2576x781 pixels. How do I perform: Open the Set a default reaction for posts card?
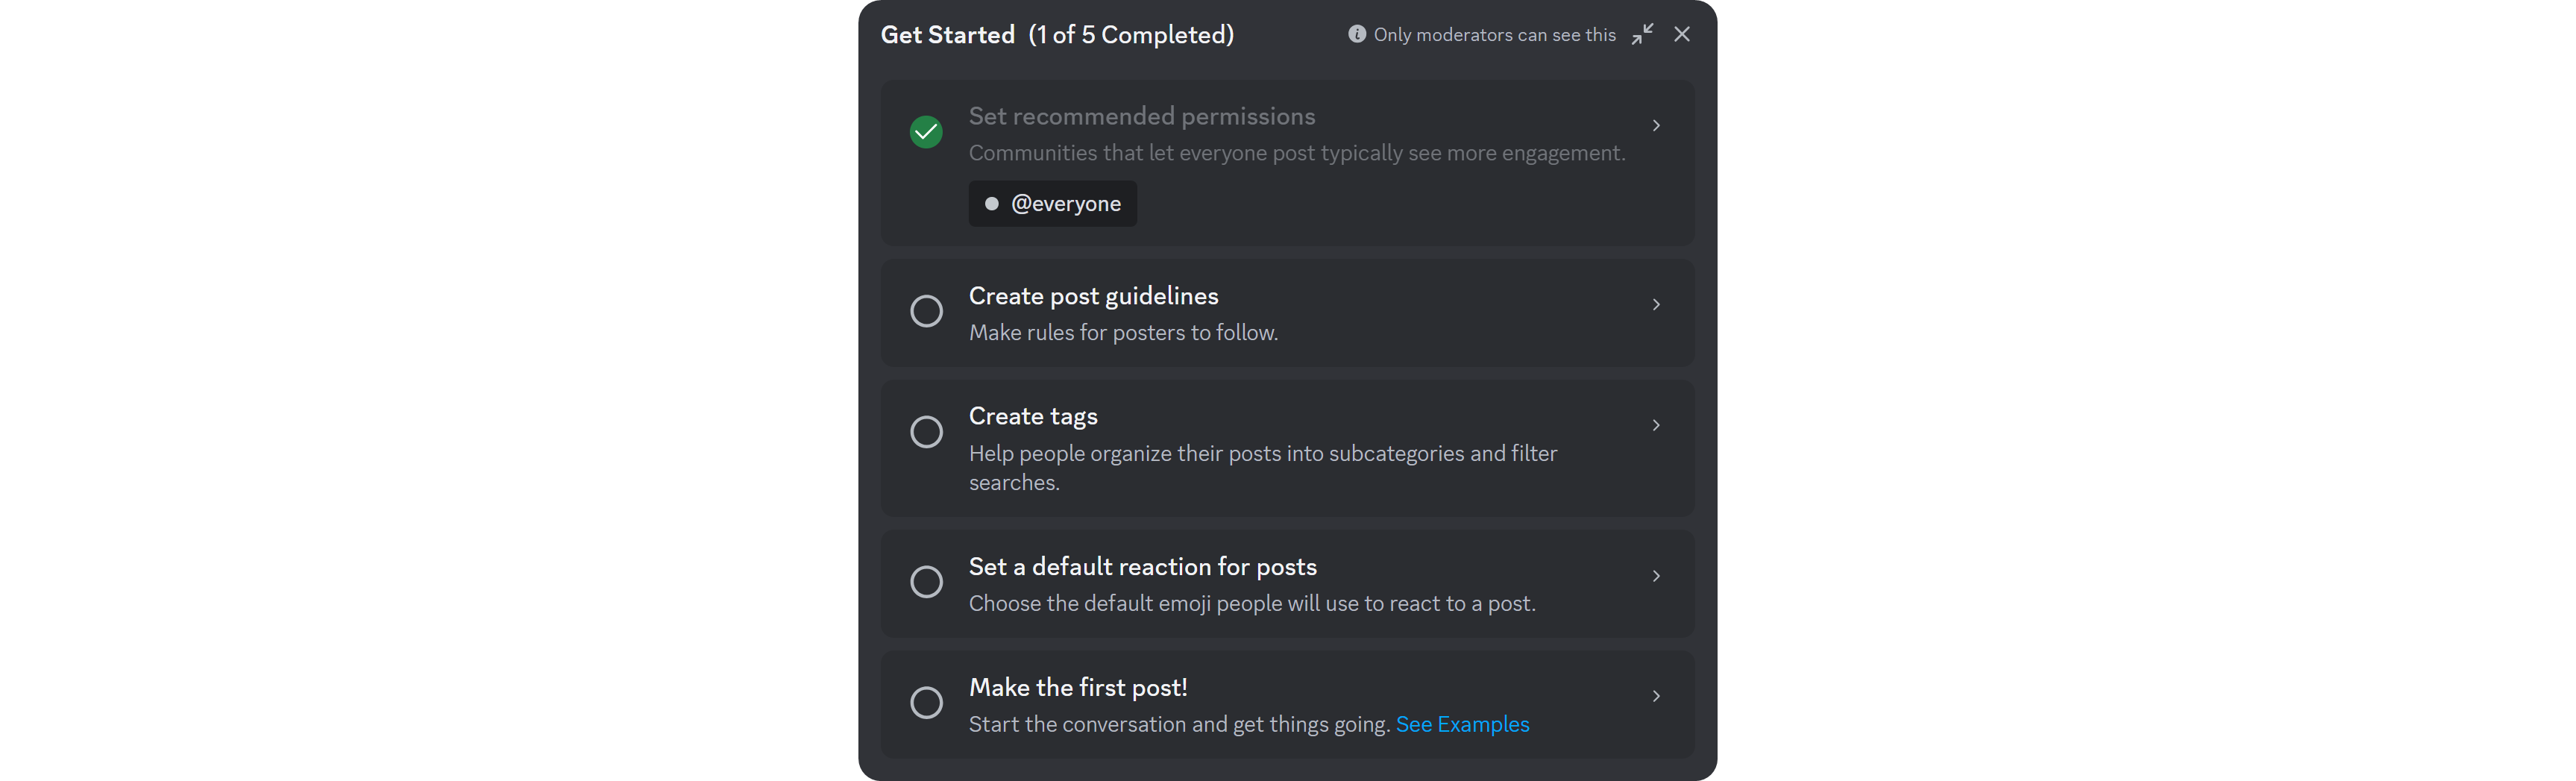(x=1287, y=583)
